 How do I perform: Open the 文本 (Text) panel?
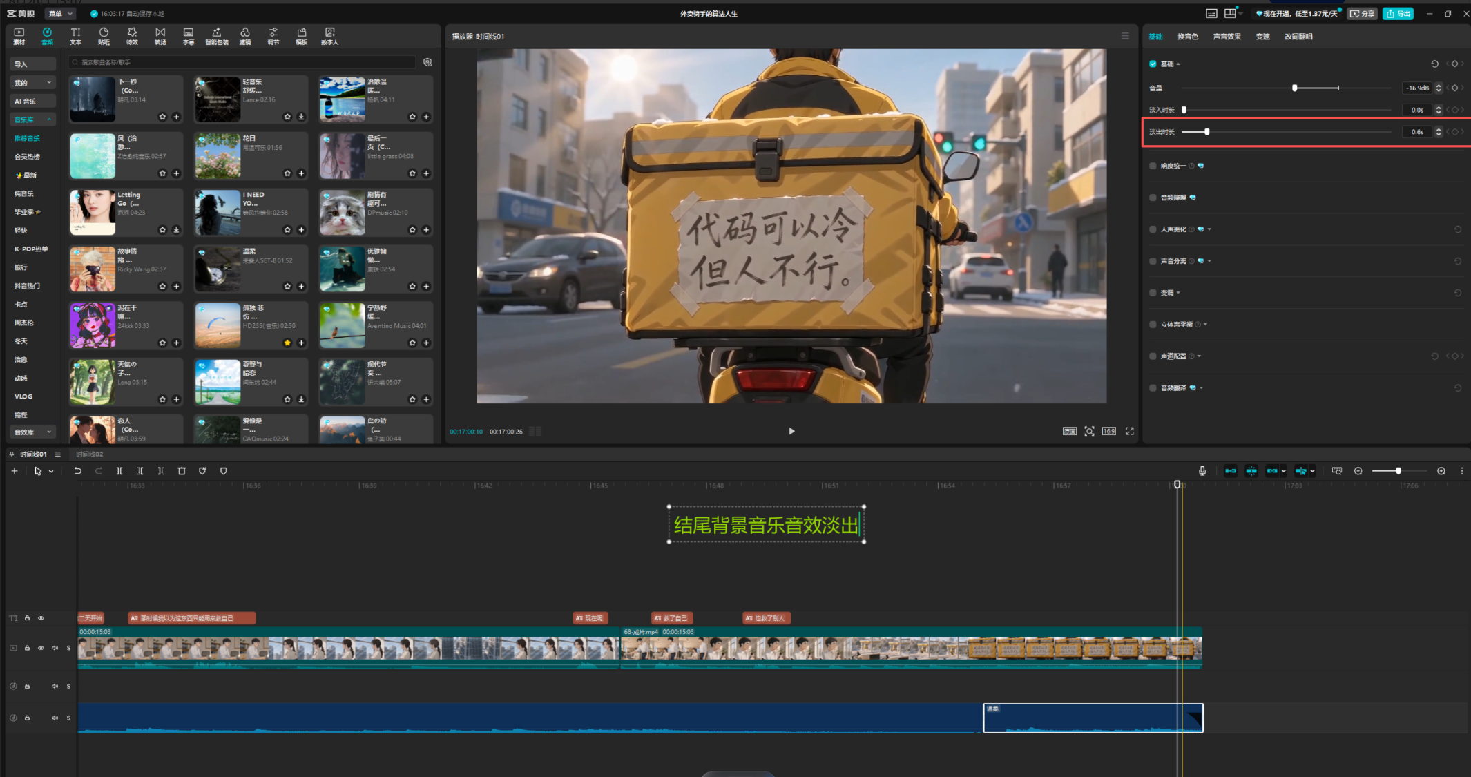coord(75,36)
